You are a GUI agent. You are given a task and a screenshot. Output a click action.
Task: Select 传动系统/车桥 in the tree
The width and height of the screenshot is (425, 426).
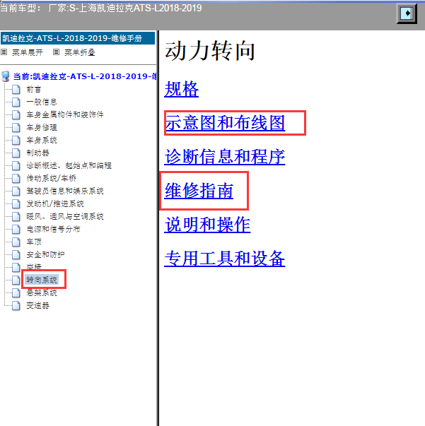point(52,178)
